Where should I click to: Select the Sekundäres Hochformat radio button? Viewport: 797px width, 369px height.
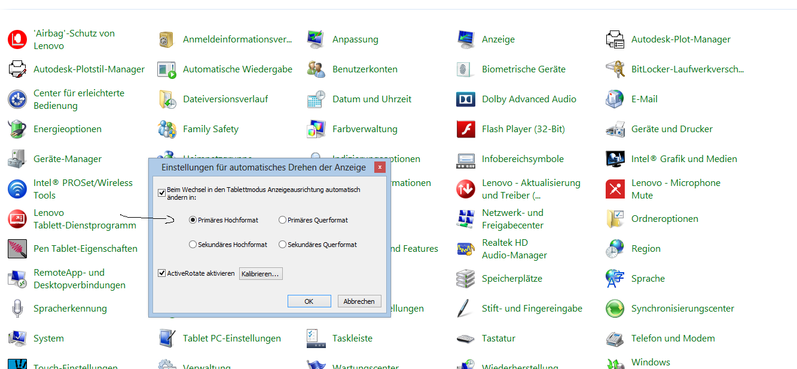(x=193, y=245)
